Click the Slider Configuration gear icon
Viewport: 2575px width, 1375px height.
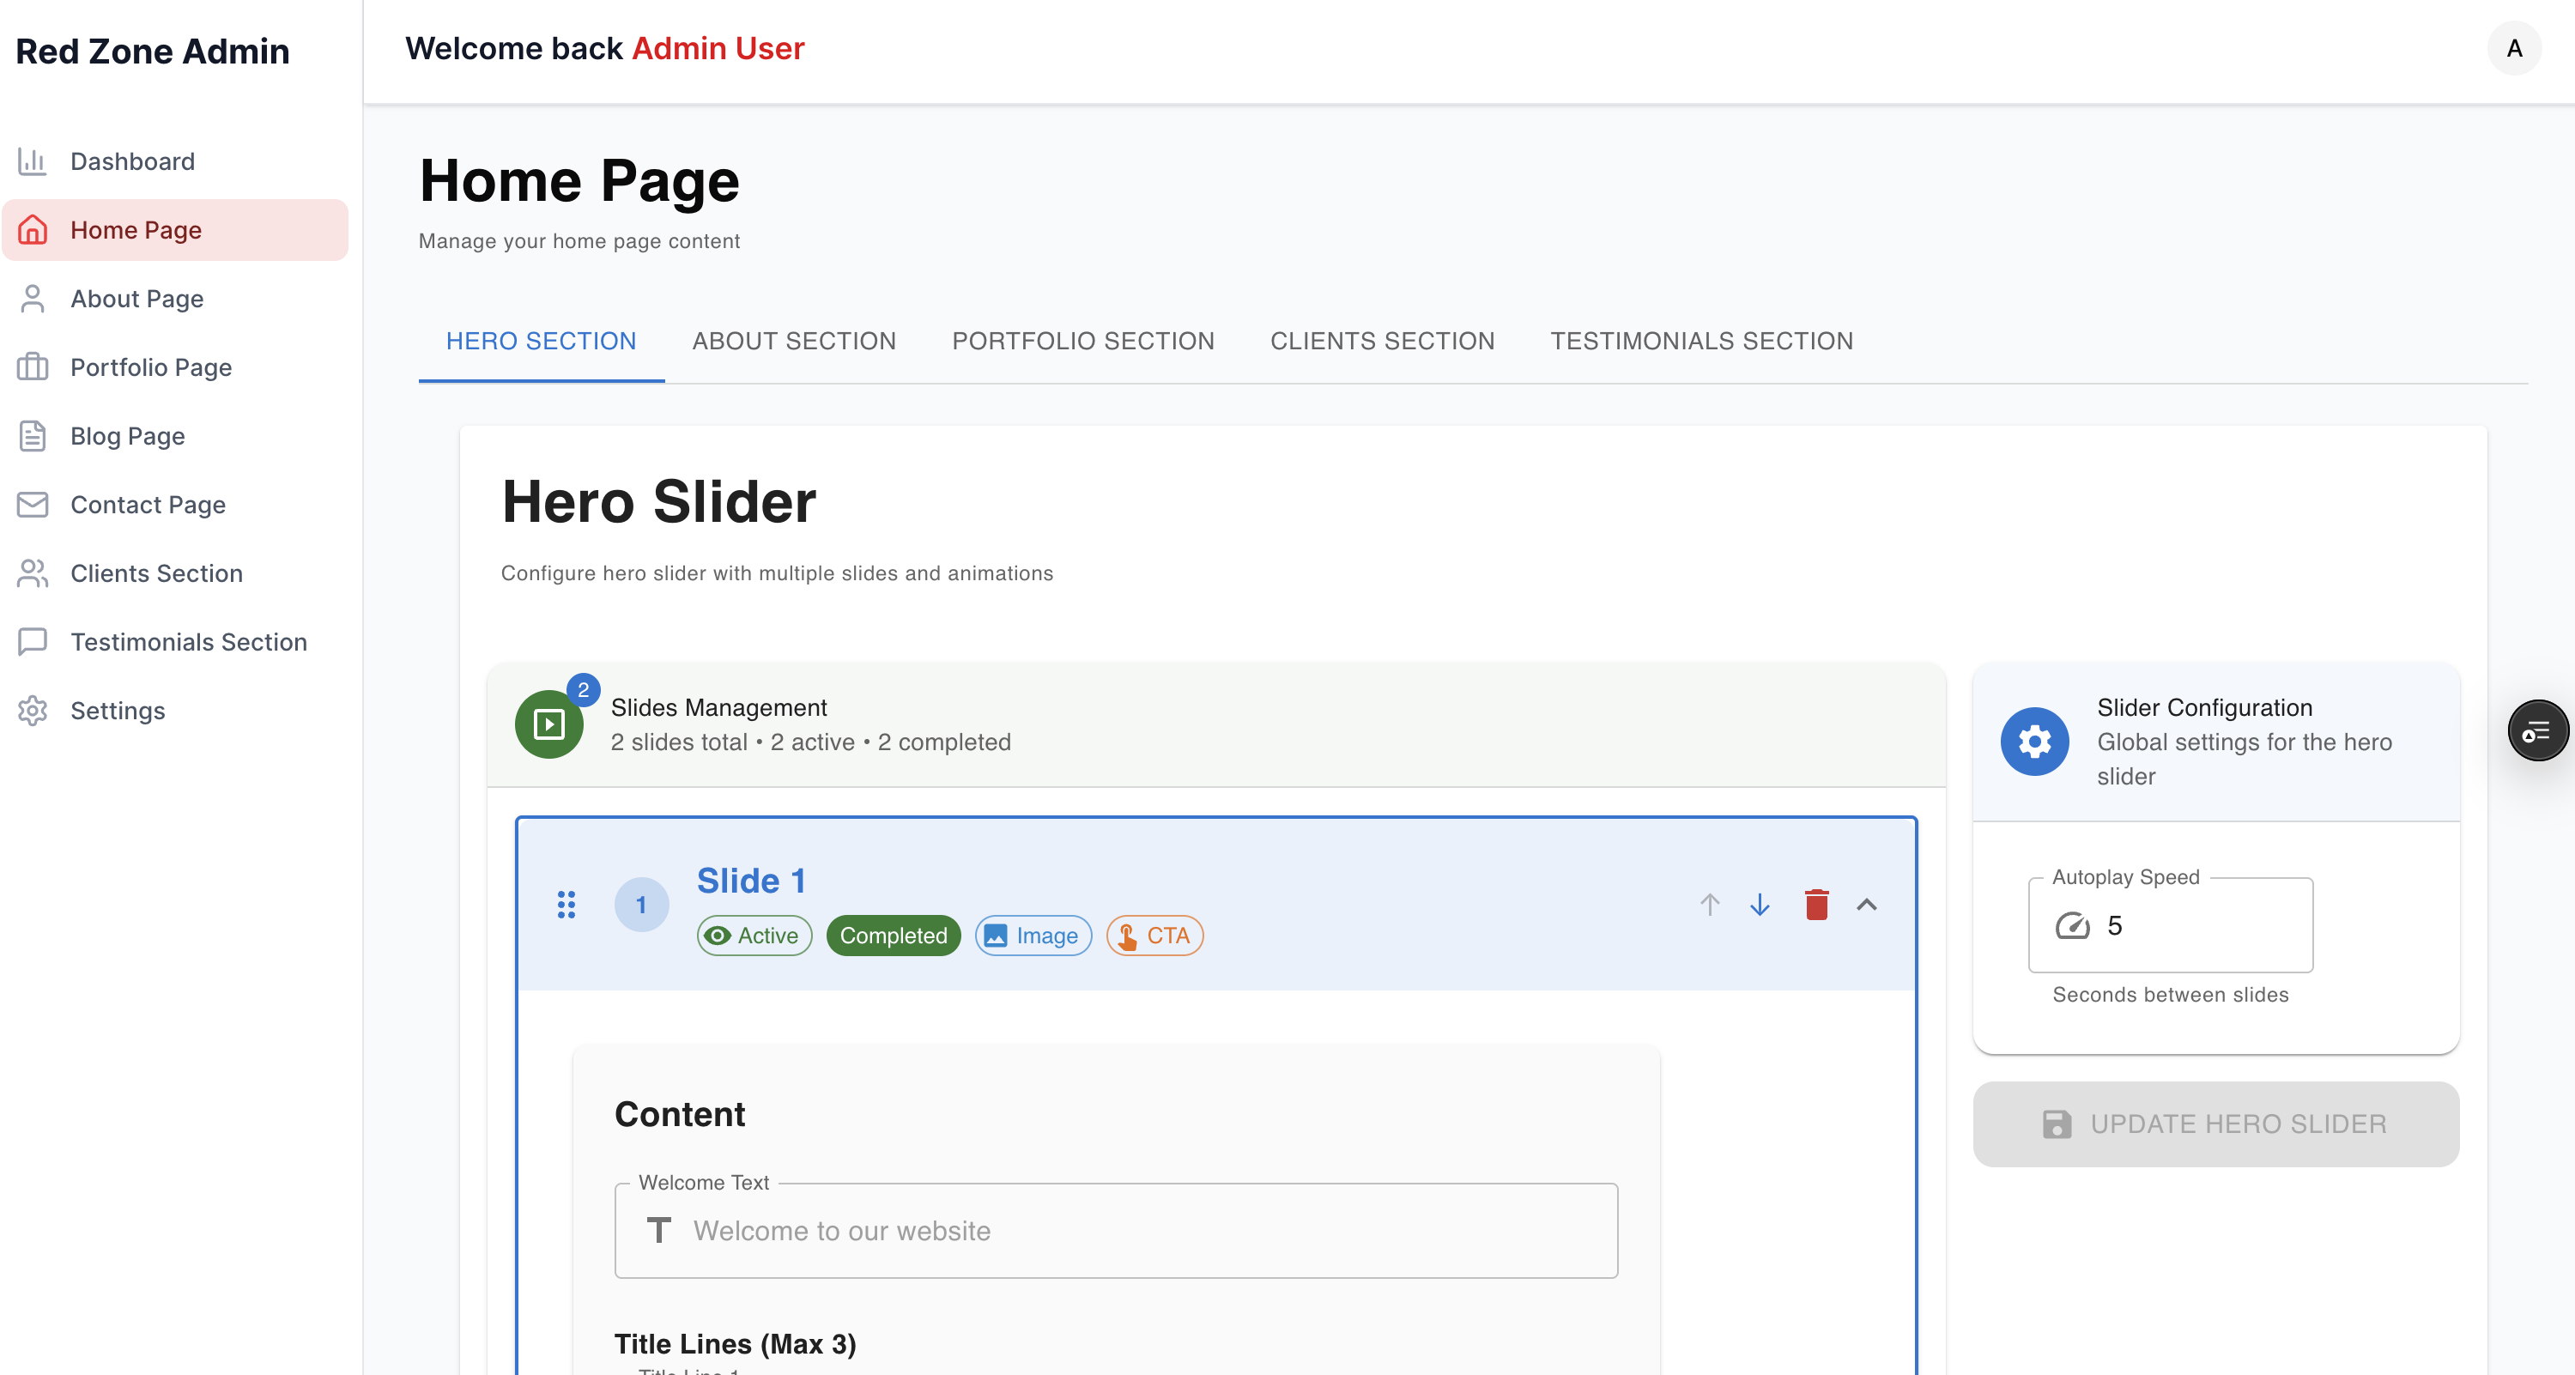(2034, 742)
